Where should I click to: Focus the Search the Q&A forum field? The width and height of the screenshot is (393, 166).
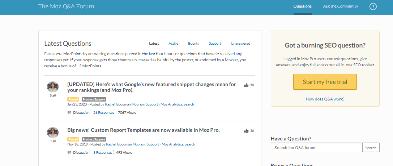[x=317, y=148]
